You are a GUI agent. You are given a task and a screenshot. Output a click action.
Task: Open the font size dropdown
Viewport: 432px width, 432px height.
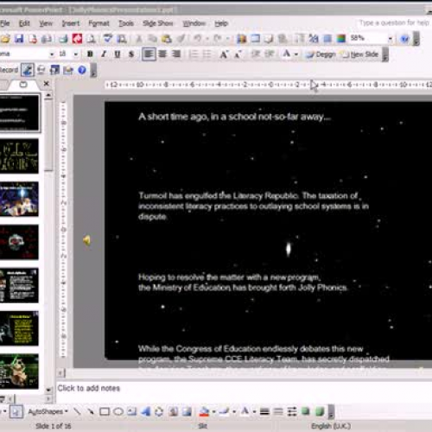pos(76,54)
